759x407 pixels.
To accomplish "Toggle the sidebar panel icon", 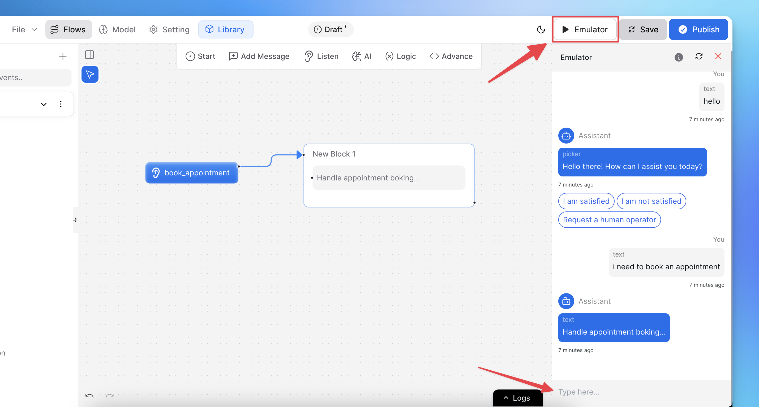I will coord(89,55).
